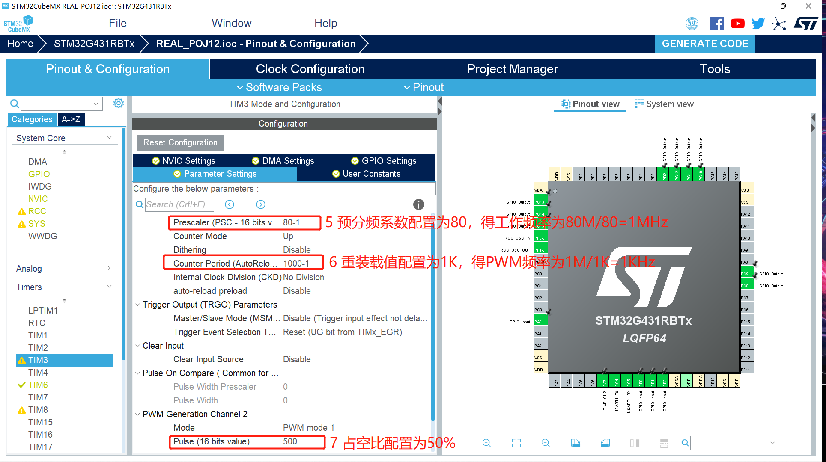Open the Software Packs dropdown
This screenshot has width=826, height=462.
[279, 87]
